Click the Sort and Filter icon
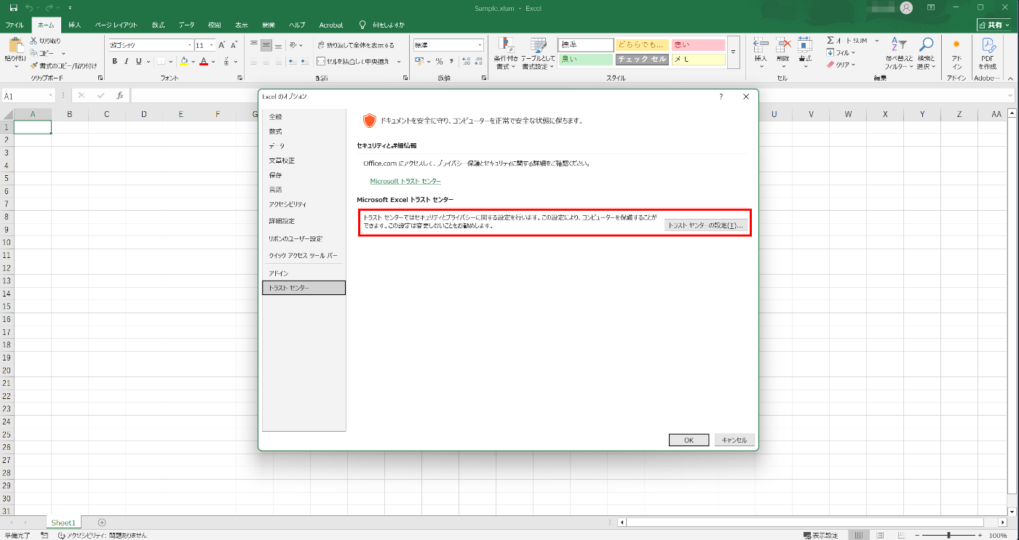Viewport: 1019px width, 540px height. tap(899, 45)
